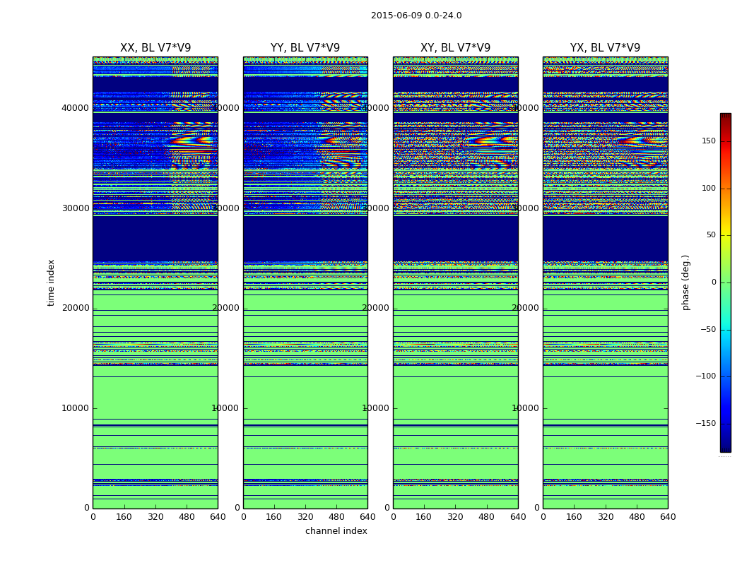Select the 'phase (deg.)' colorbar label

685,282
